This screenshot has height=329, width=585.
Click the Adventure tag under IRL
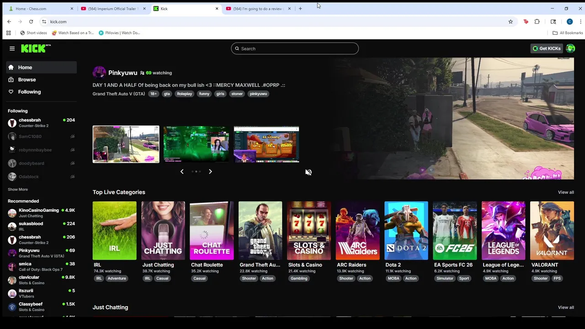pos(117,278)
